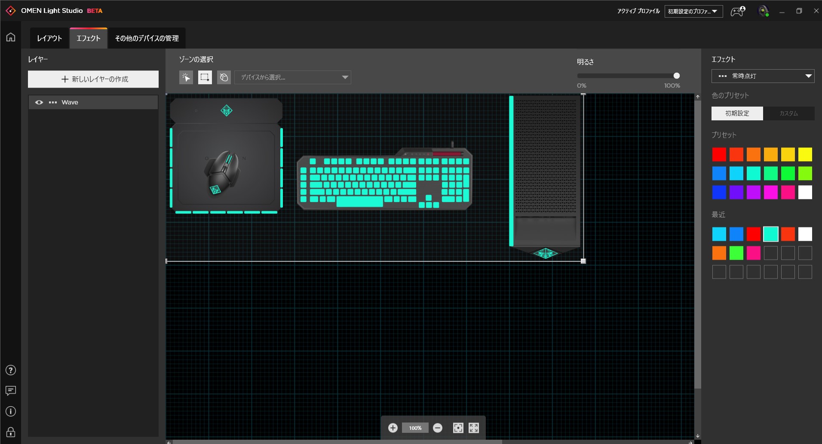
Task: Choose the rectangle marquee selection tool
Action: (x=205, y=77)
